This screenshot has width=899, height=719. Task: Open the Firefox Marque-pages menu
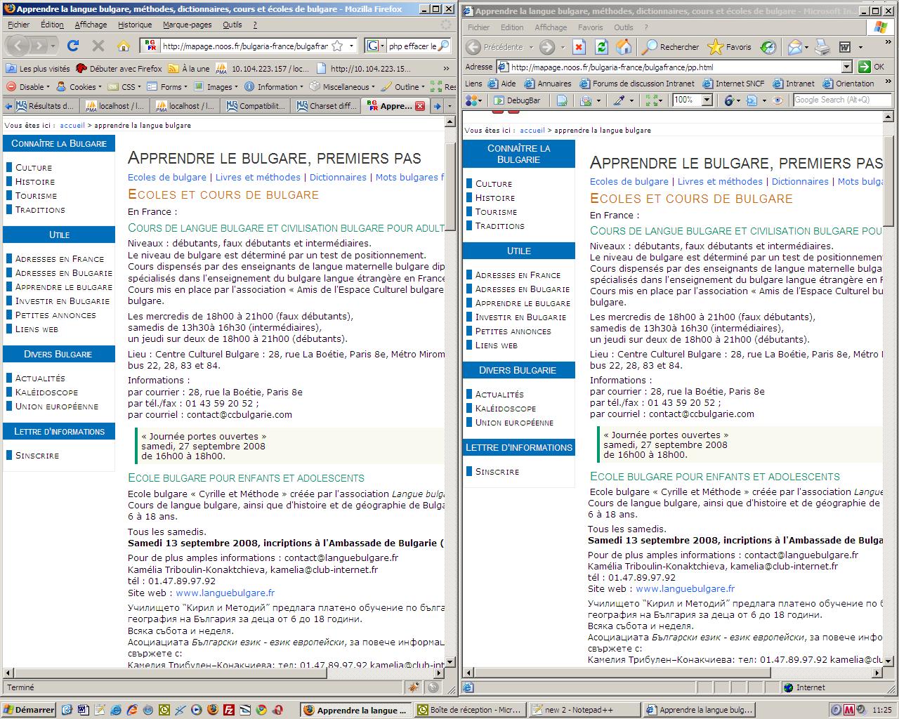point(187,25)
